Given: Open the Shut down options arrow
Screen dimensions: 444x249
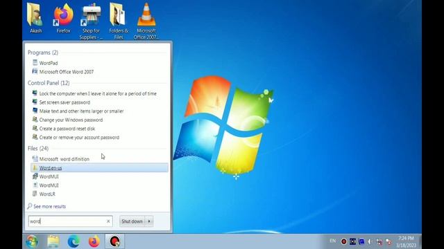Looking at the screenshot, I should click(x=149, y=221).
